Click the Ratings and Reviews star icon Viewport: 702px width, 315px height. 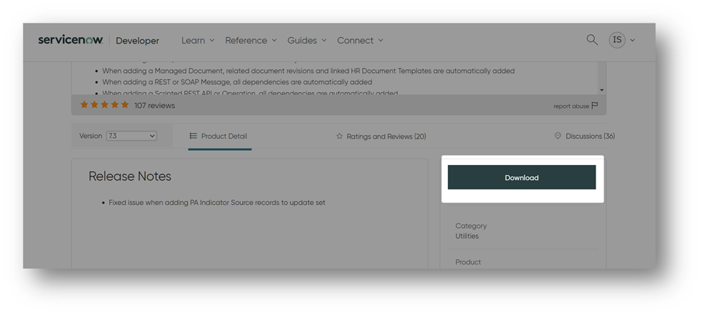pyautogui.click(x=339, y=136)
